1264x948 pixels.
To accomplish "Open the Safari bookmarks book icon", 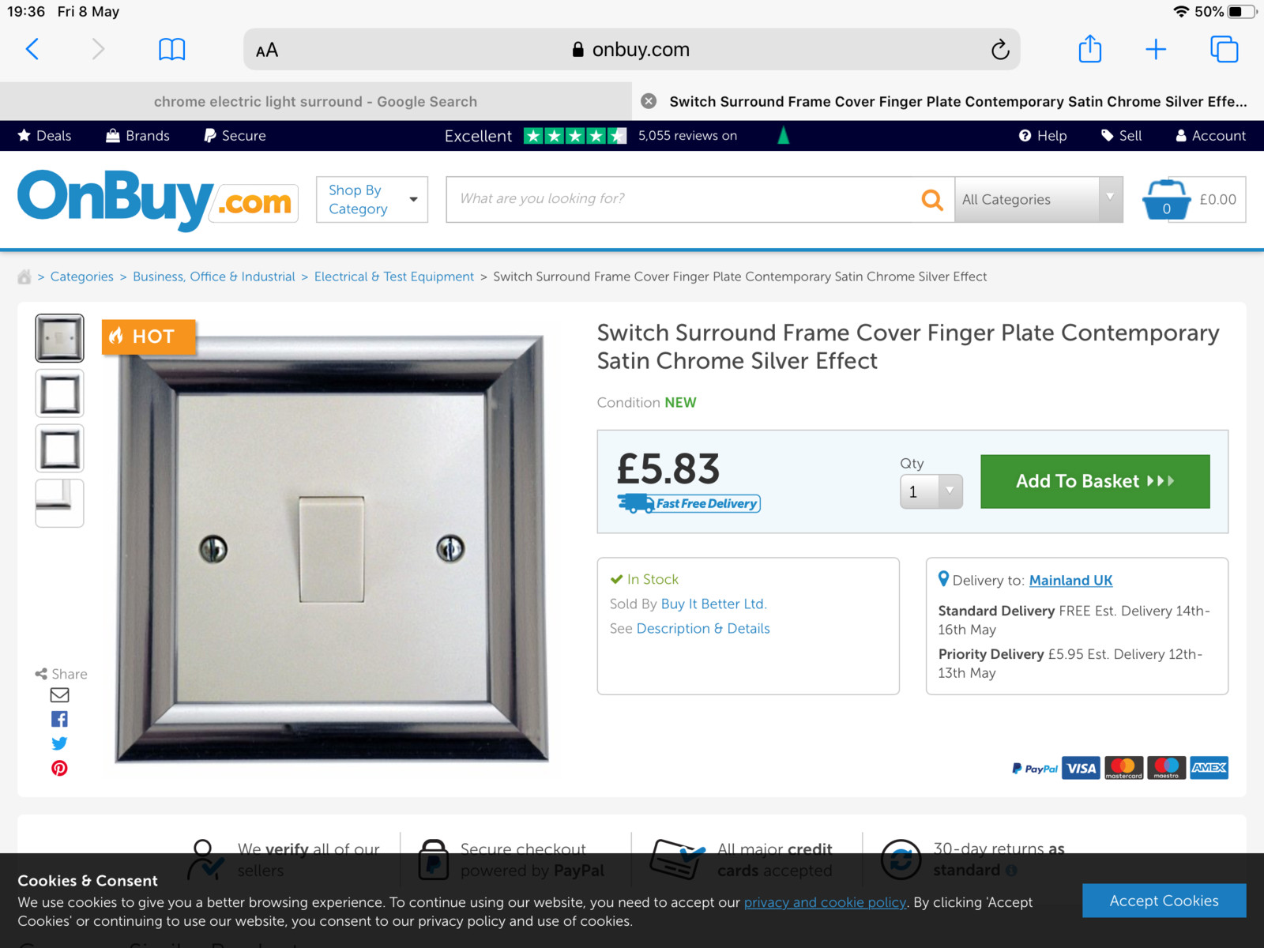I will [x=171, y=49].
